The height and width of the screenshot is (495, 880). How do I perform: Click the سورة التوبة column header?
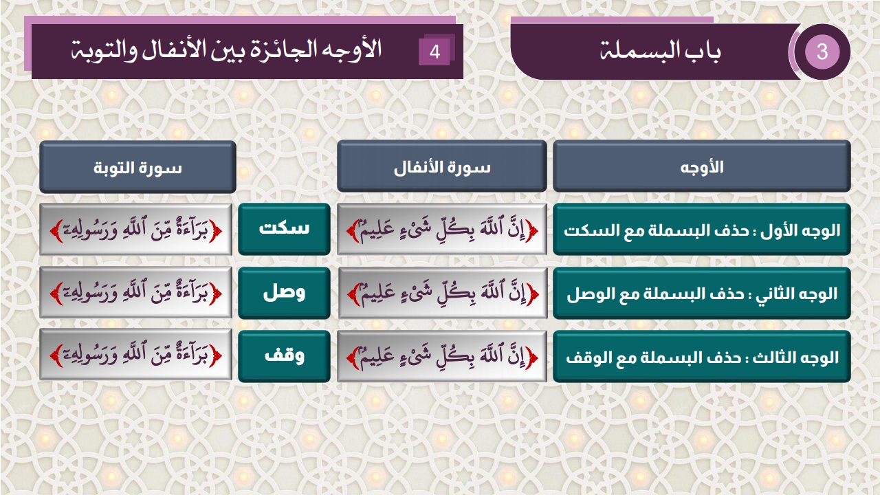pos(137,167)
